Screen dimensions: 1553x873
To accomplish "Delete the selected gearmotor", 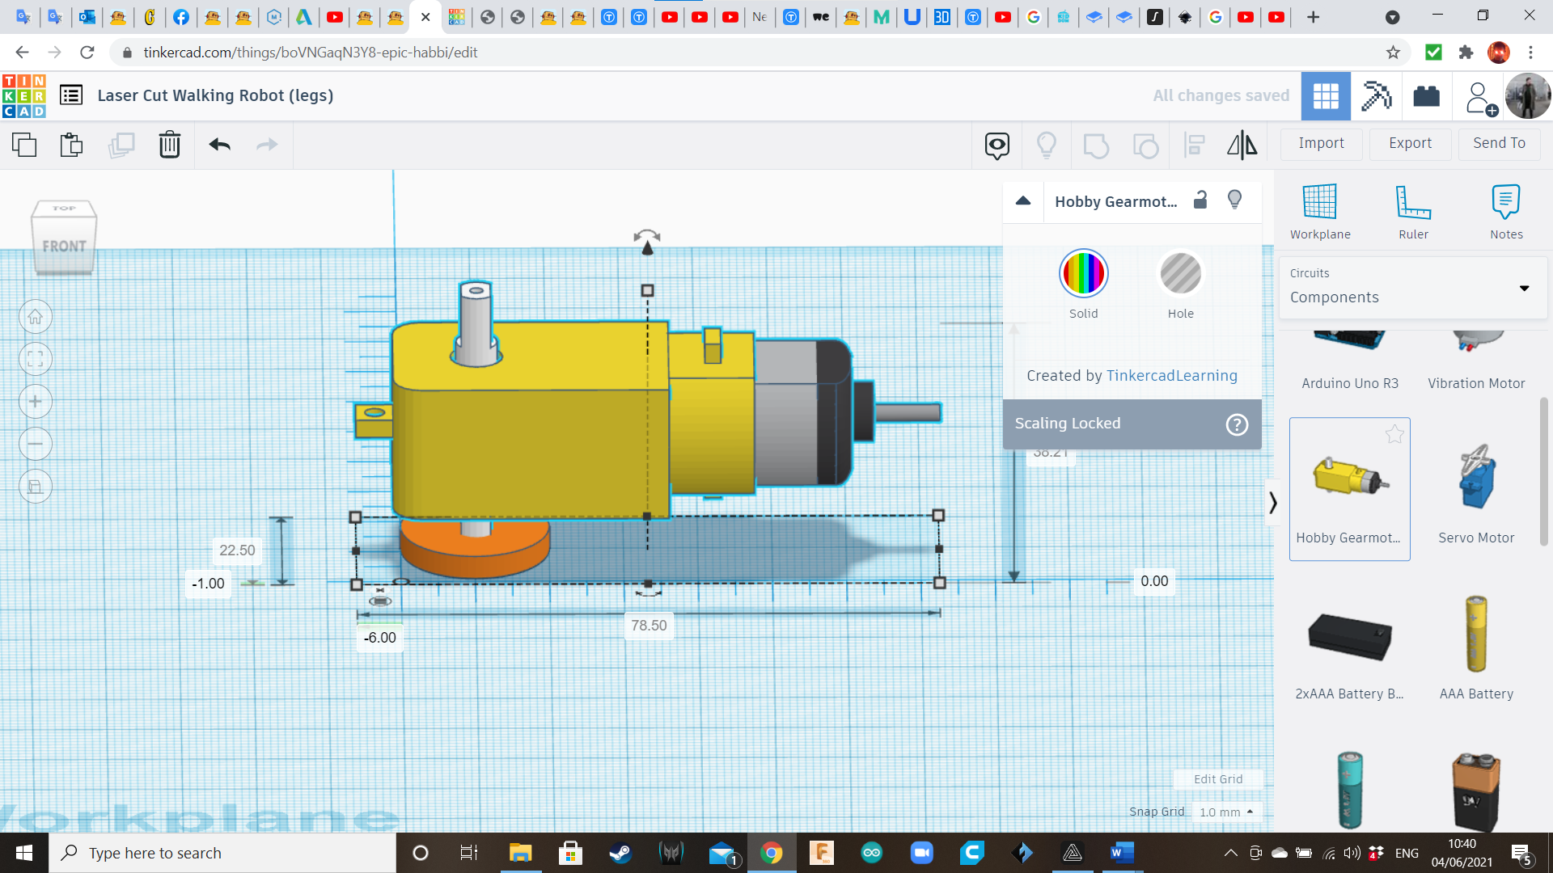I will pyautogui.click(x=169, y=145).
